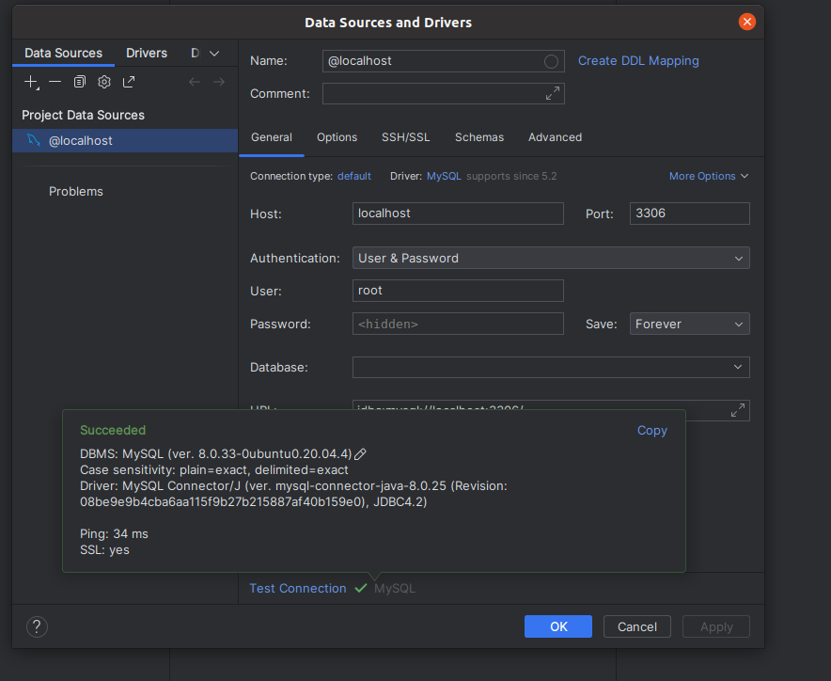Open the General tab
Image resolution: width=831 pixels, height=681 pixels.
(272, 137)
